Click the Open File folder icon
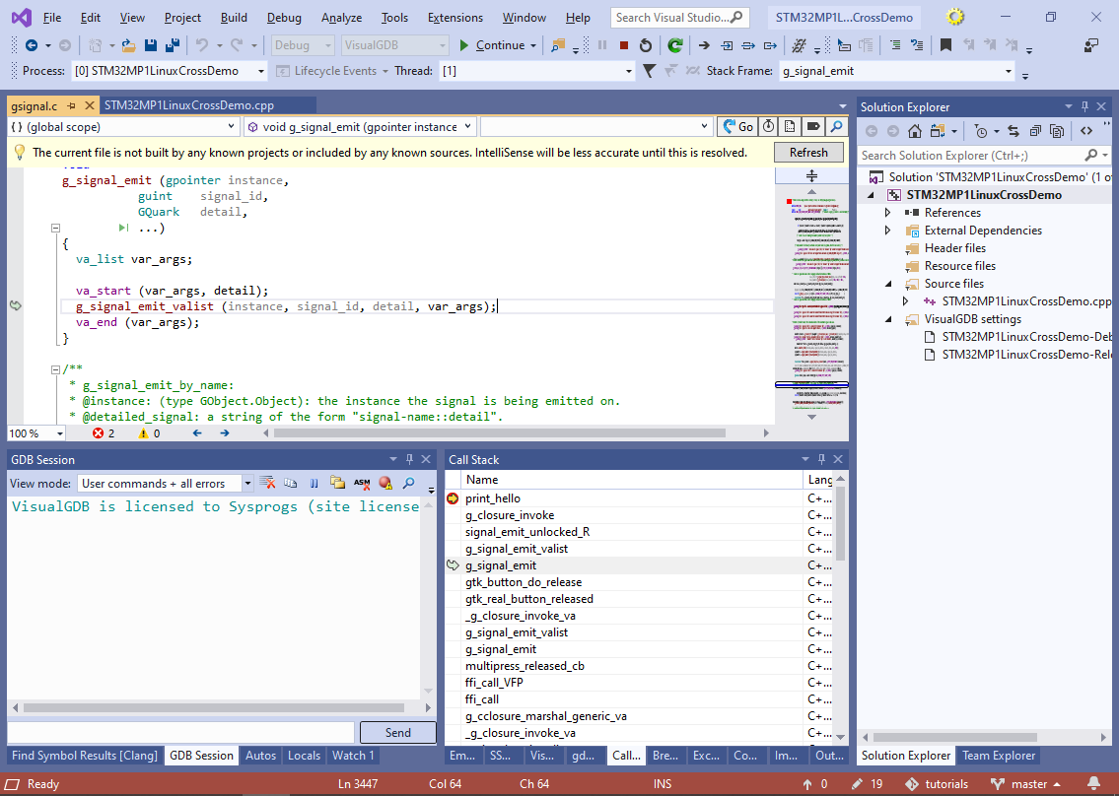This screenshot has height=796, width=1119. click(x=128, y=45)
